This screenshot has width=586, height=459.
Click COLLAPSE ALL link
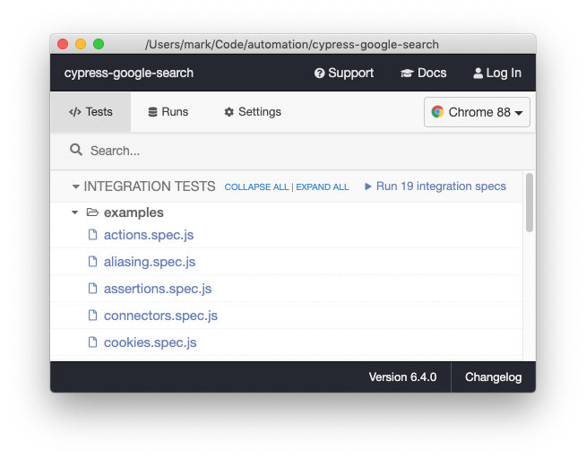point(256,186)
